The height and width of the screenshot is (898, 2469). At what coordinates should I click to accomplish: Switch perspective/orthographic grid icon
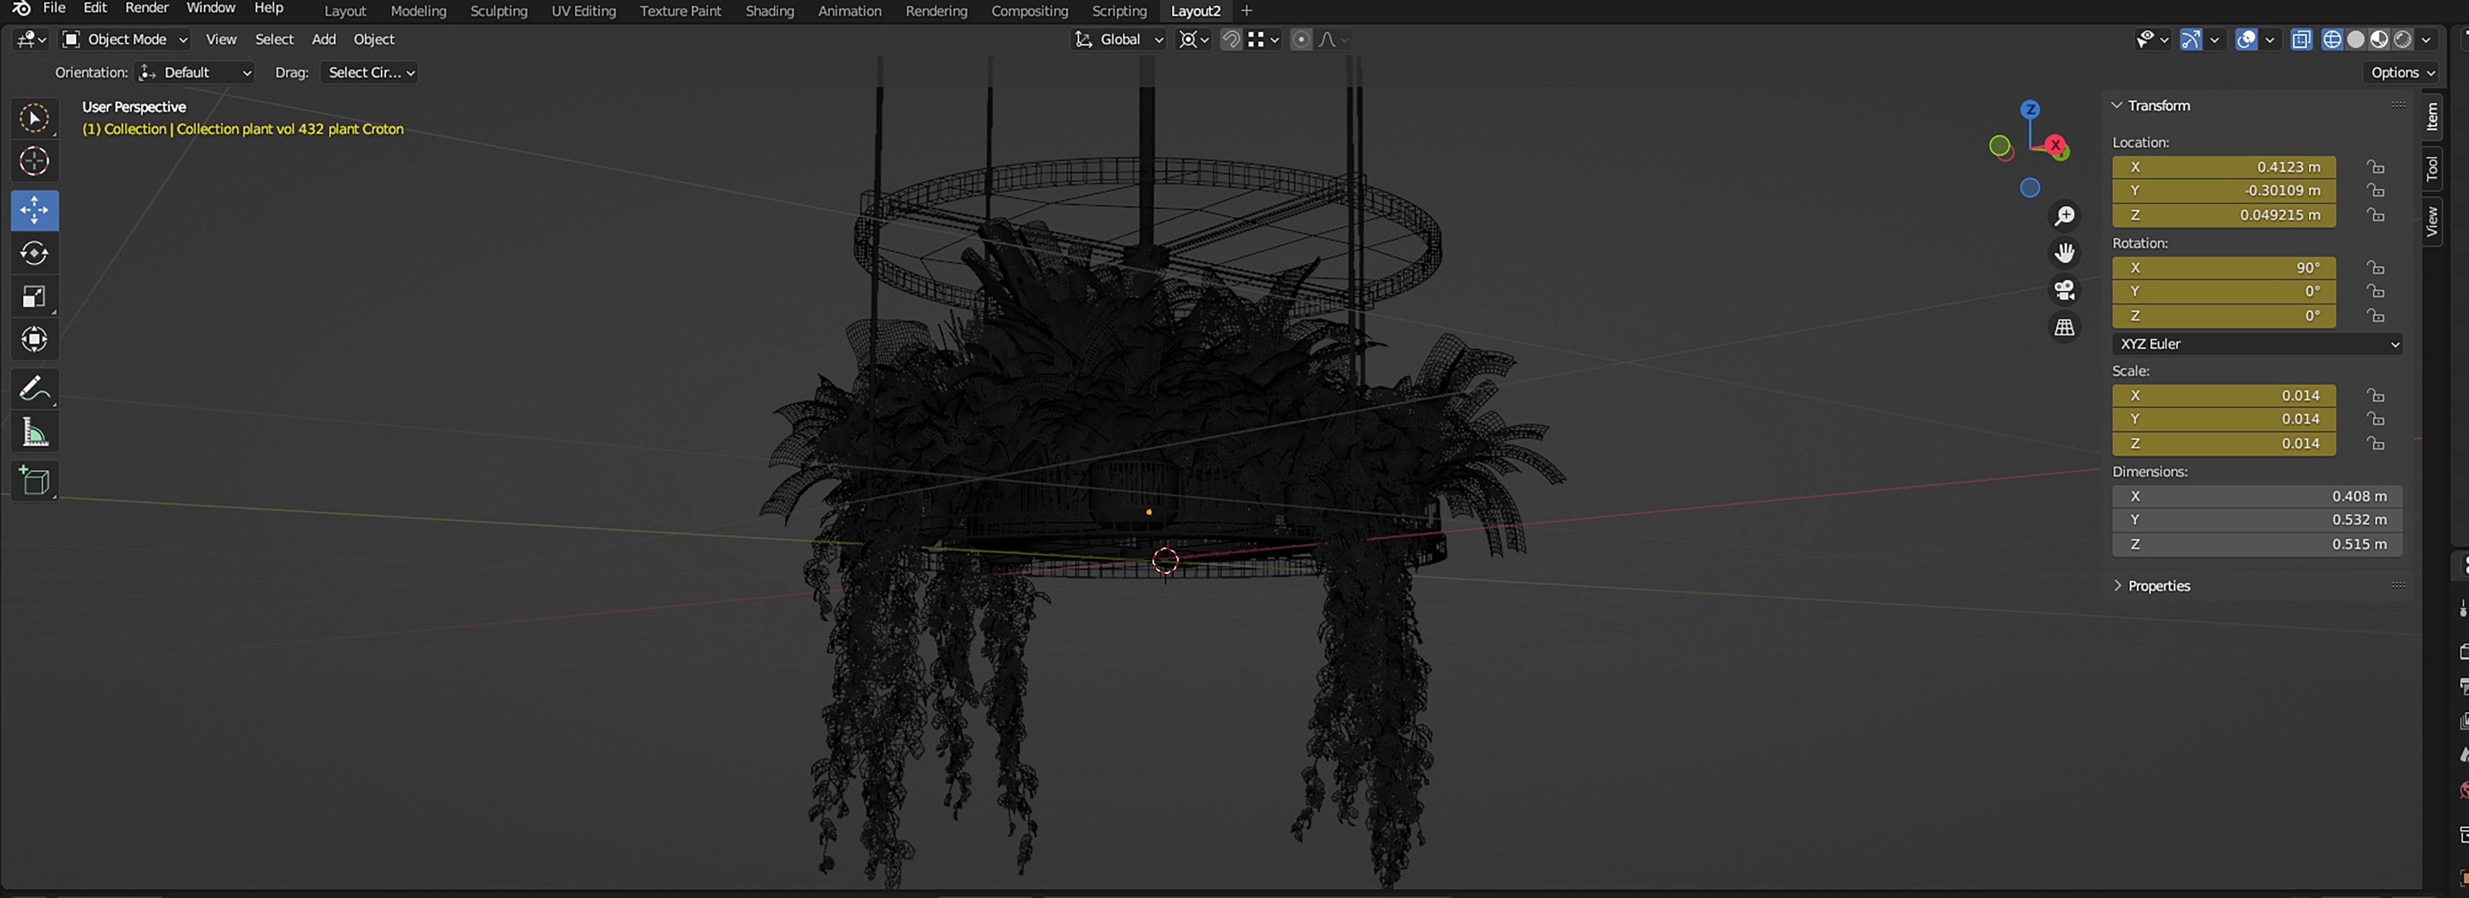pyautogui.click(x=2065, y=327)
